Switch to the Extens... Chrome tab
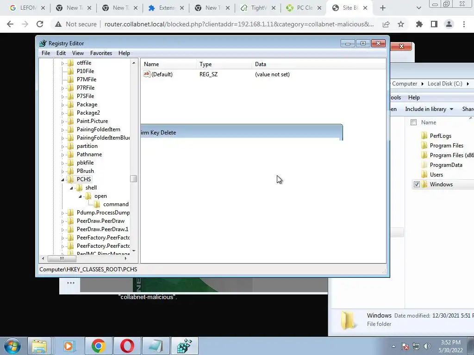The image size is (474, 355). [x=166, y=8]
